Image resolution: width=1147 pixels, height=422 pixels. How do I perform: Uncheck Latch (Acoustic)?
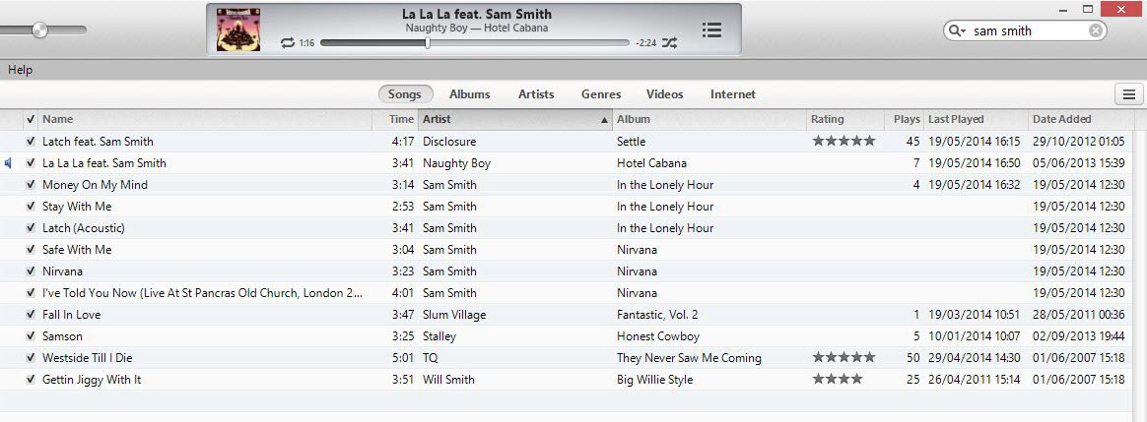pos(30,228)
